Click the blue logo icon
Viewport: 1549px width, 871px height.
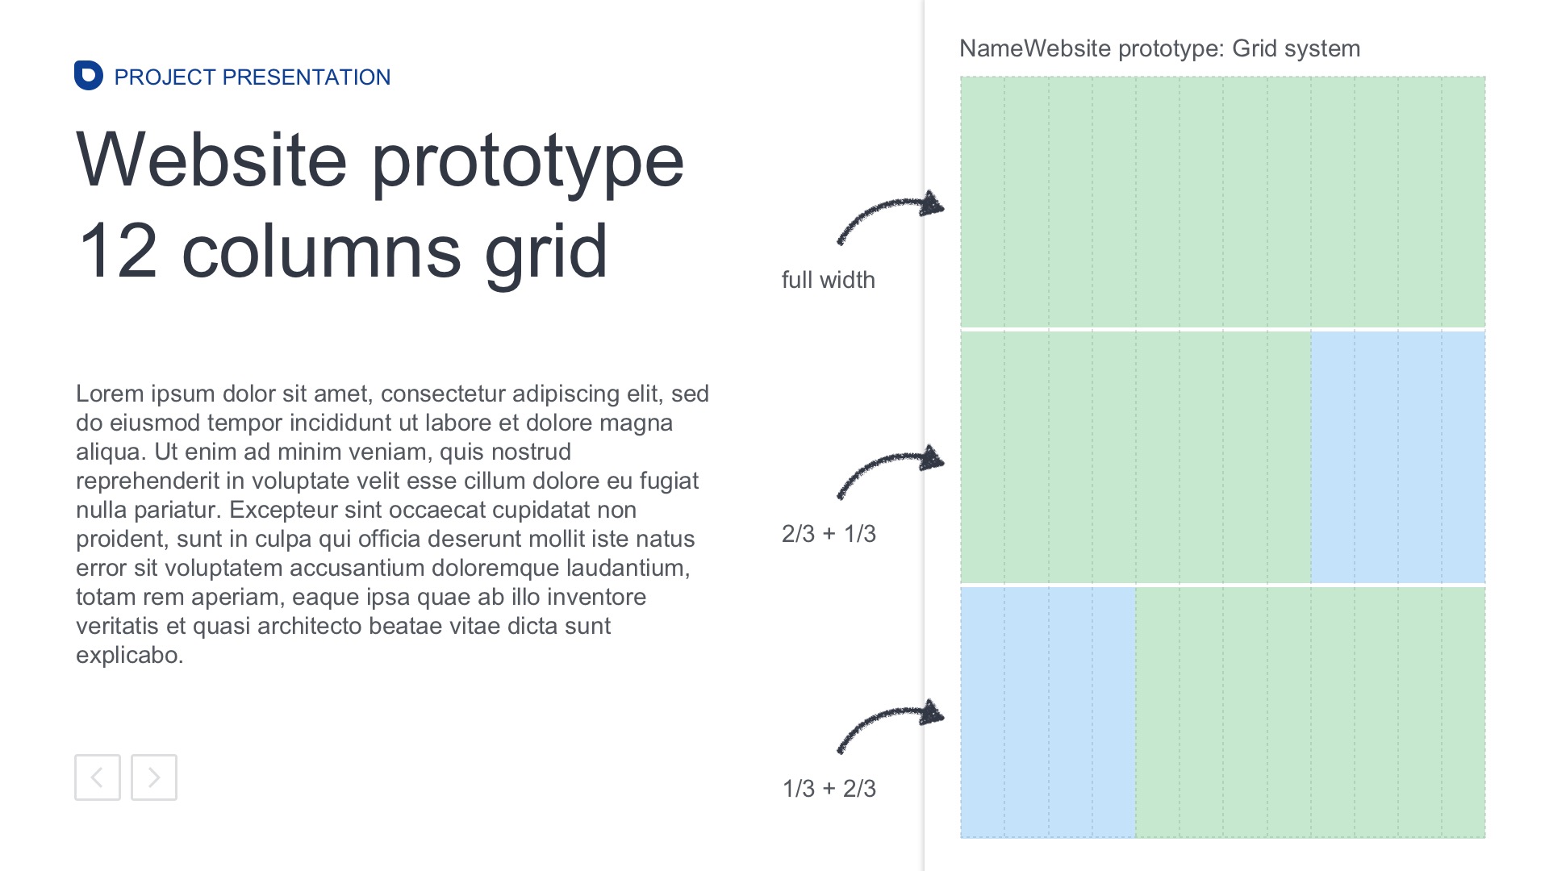88,76
